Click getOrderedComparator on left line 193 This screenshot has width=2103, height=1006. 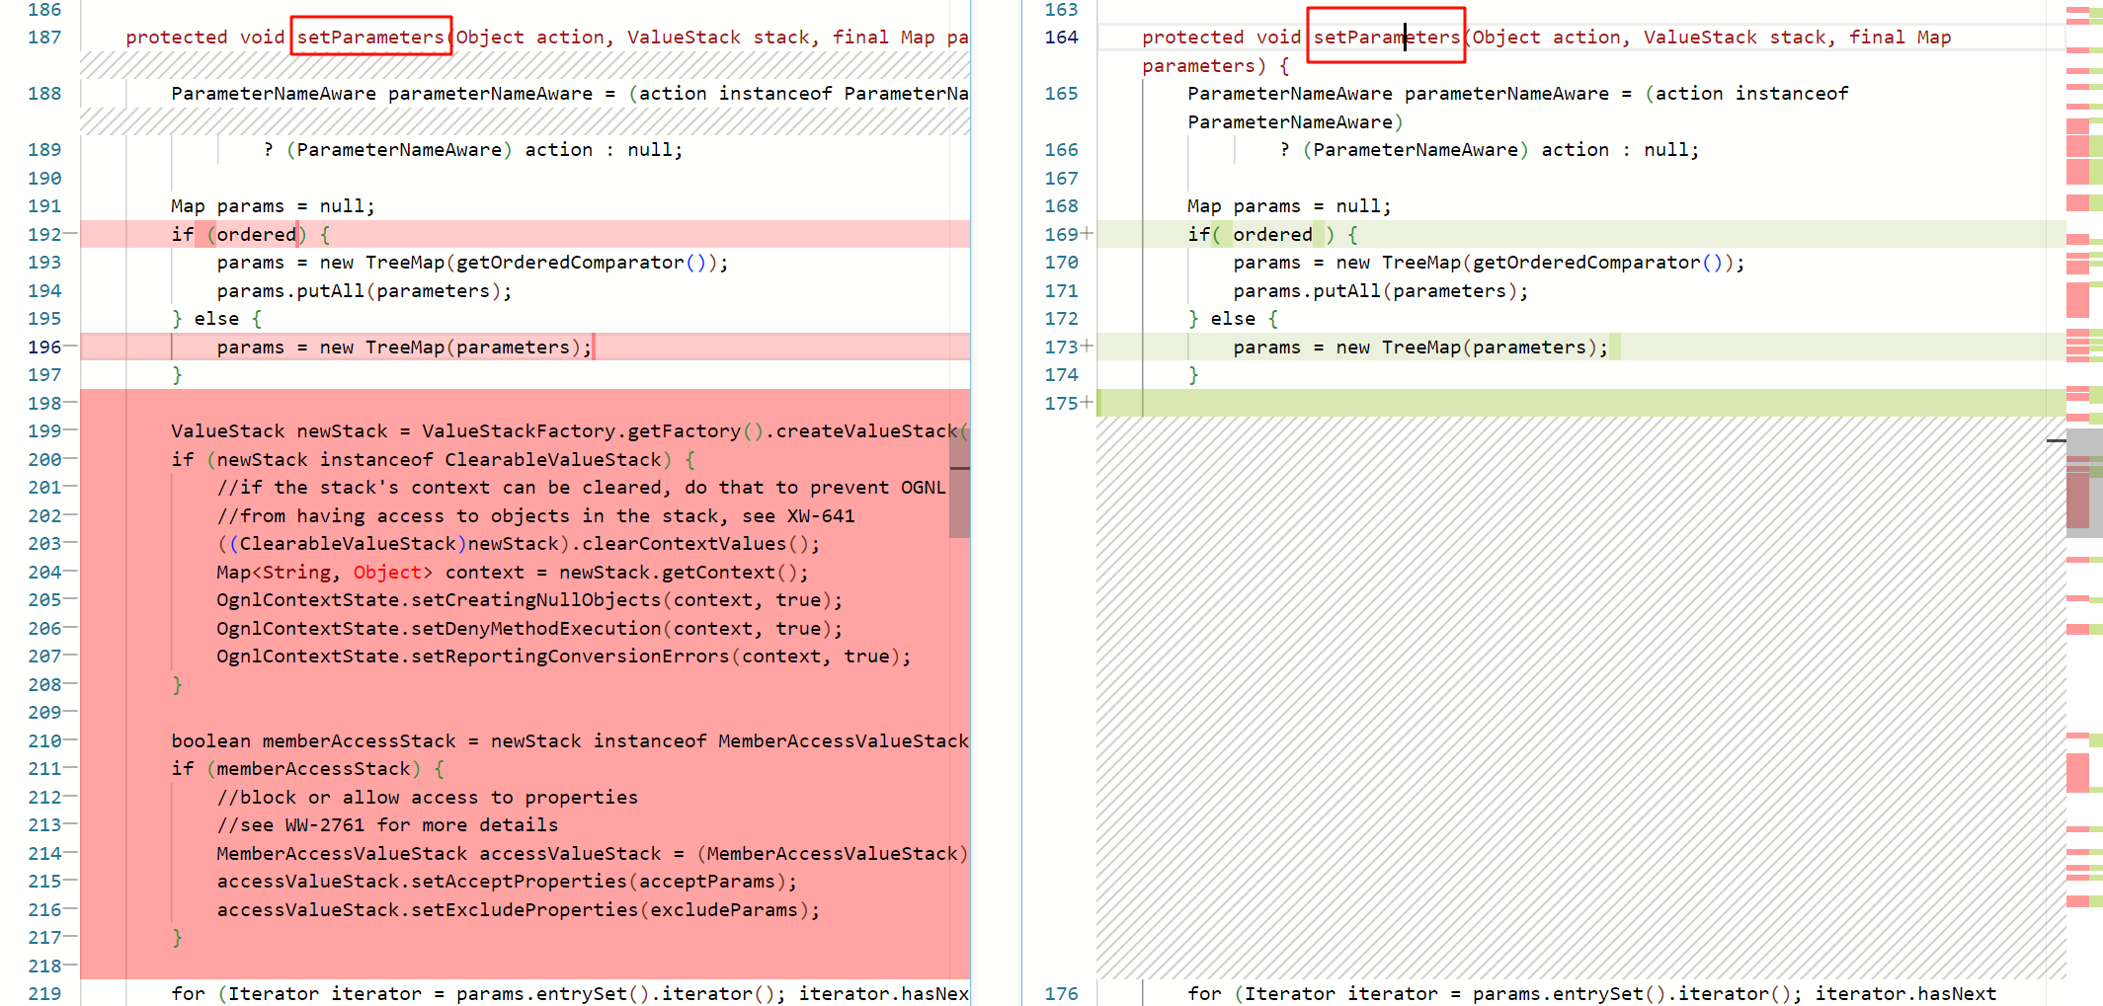point(570,262)
